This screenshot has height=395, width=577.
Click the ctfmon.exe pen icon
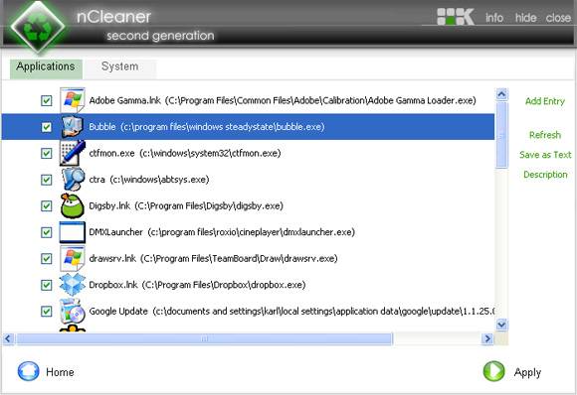[73, 153]
